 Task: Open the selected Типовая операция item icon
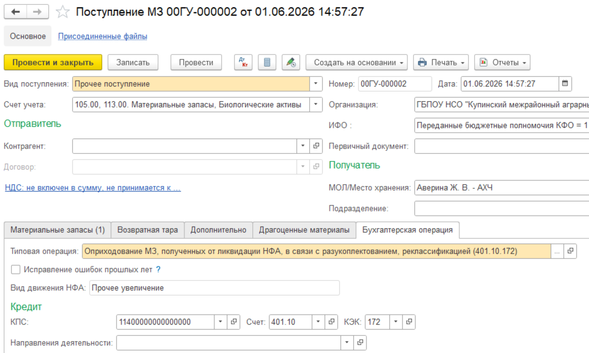[570, 251]
